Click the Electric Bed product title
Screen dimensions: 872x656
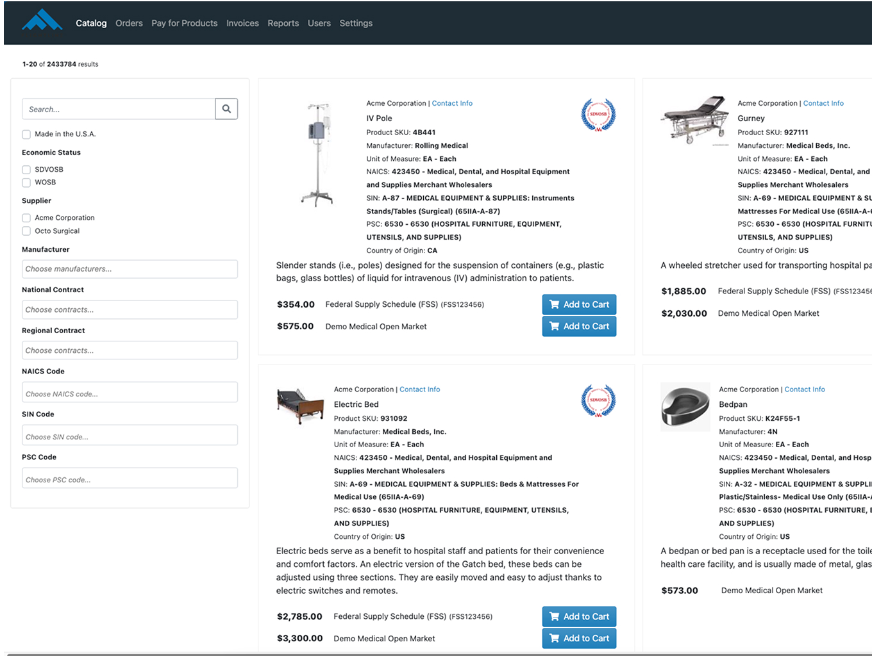tap(356, 404)
